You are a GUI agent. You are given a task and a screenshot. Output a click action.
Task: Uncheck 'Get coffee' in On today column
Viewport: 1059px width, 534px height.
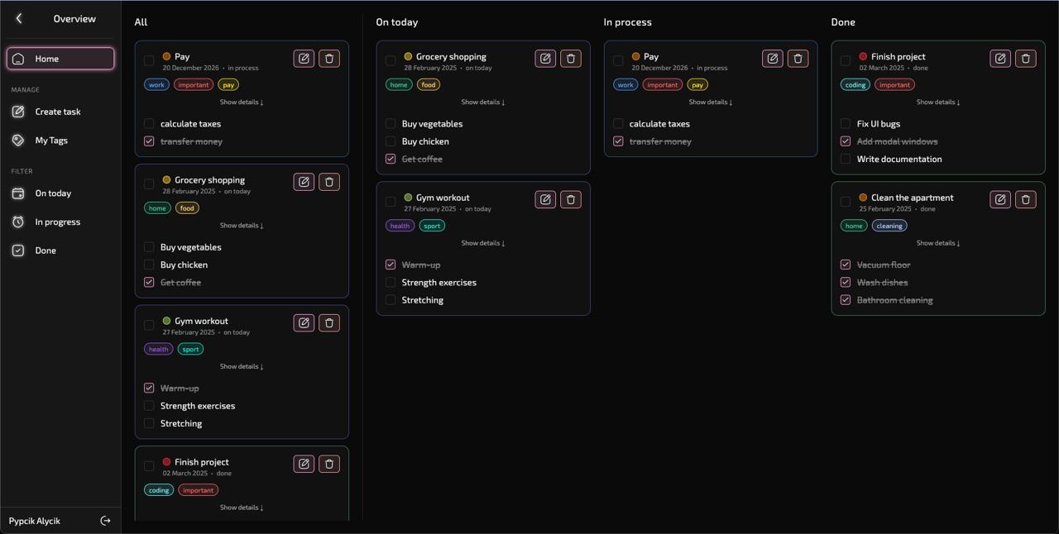pos(391,159)
